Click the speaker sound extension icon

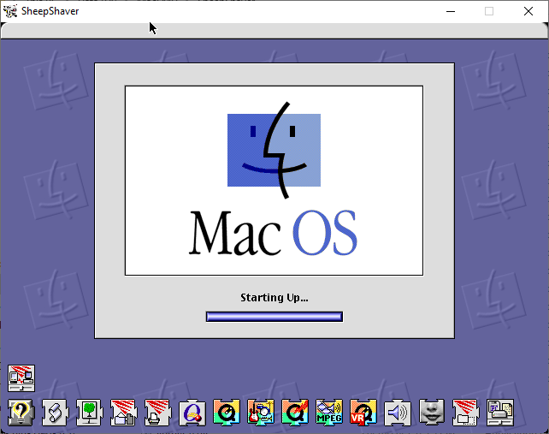tap(398, 413)
